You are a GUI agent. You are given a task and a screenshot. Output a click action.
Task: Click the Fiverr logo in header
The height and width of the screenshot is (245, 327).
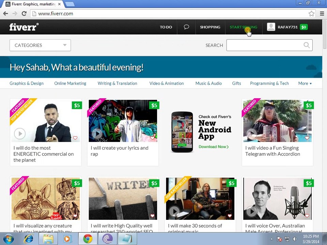pyautogui.click(x=24, y=27)
